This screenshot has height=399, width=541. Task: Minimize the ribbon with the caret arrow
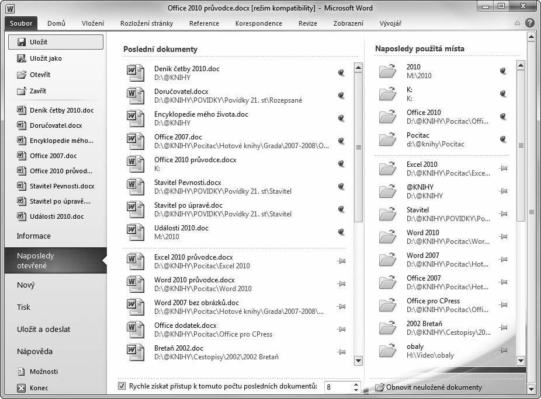point(517,23)
